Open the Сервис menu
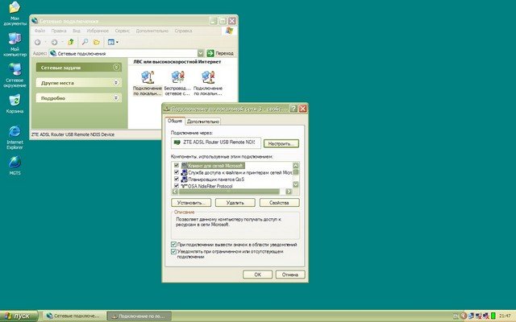516x322 pixels. point(123,30)
